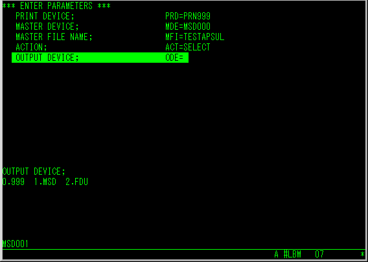The image size is (368, 262).
Task: Click the MASTER FILE NAME; label
Action: [54, 37]
